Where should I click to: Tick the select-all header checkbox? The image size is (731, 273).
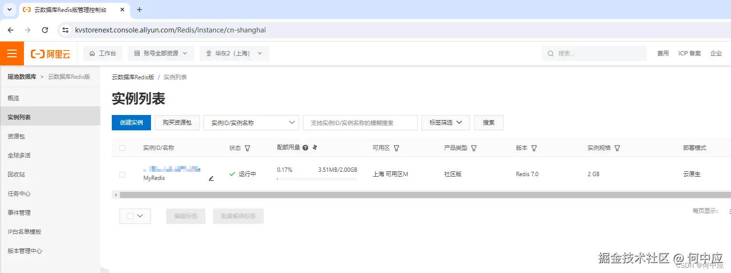point(122,148)
